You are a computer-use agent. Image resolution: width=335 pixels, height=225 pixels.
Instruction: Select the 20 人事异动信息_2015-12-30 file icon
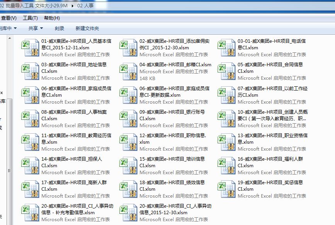coord(128,213)
